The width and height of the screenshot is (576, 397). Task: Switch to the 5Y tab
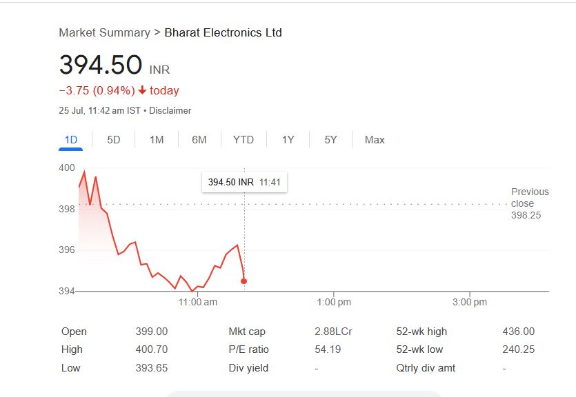(x=331, y=140)
